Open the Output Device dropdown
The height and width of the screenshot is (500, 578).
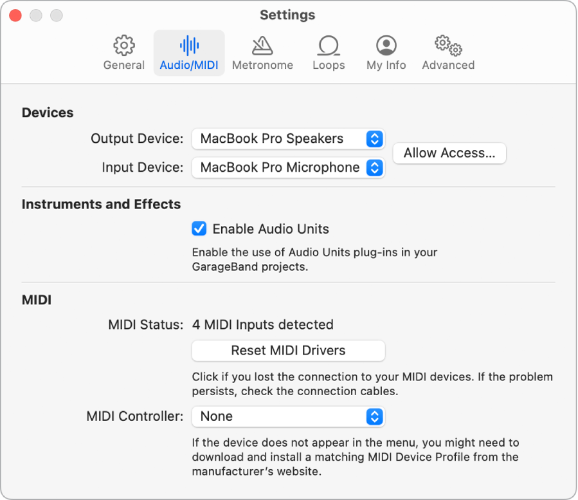coord(287,139)
